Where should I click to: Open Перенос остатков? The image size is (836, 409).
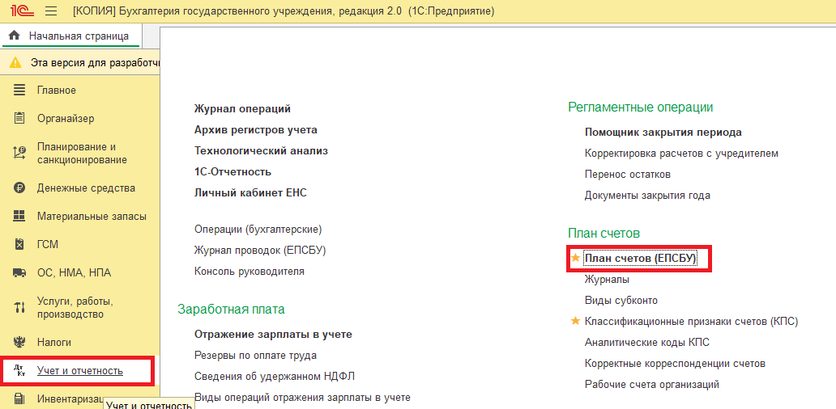(628, 174)
